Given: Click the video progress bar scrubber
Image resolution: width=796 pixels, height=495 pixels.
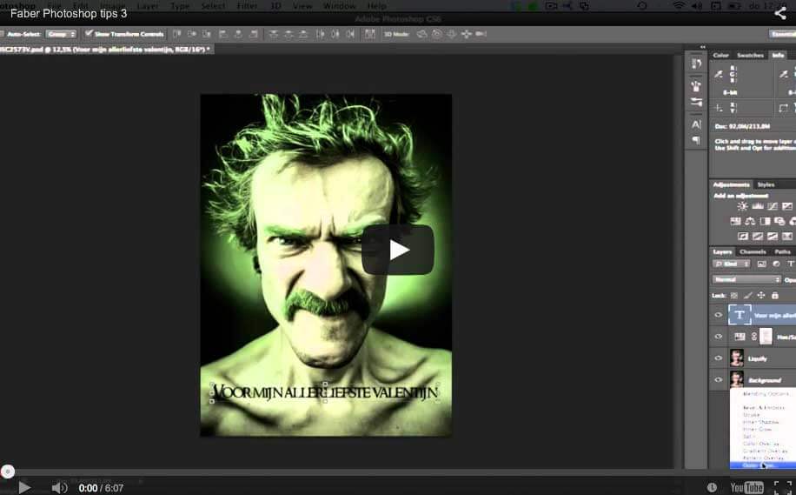Looking at the screenshot, I should (x=8, y=472).
